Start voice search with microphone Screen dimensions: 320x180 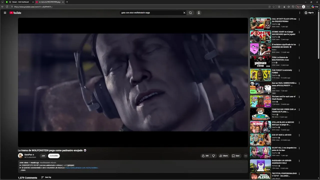[199, 13]
